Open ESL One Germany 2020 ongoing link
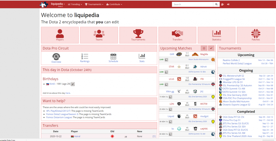The height and width of the screenshot is (141, 276). point(235,95)
